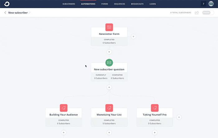This screenshot has height=138, width=218.
Task: Go back using the left chevron arrow
Action: [x=5, y=13]
